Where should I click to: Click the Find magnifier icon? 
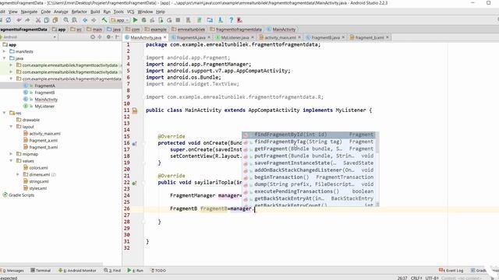coord(65,20)
